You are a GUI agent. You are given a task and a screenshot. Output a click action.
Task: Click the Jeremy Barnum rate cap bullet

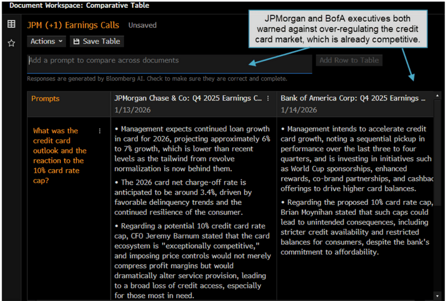click(x=192, y=261)
